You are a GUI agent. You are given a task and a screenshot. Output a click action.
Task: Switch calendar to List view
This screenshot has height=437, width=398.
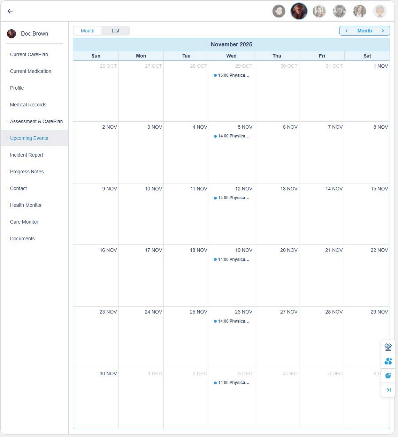(x=115, y=31)
